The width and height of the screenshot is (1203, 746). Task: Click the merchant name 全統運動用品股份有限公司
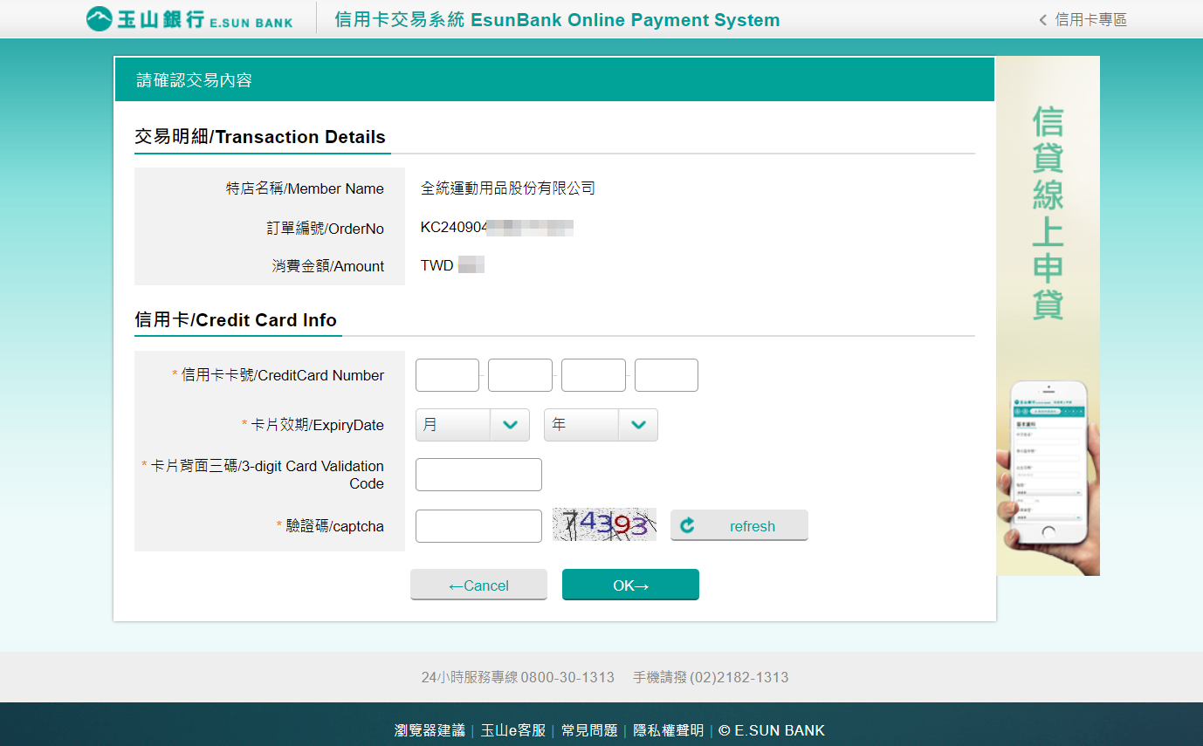[x=508, y=188]
